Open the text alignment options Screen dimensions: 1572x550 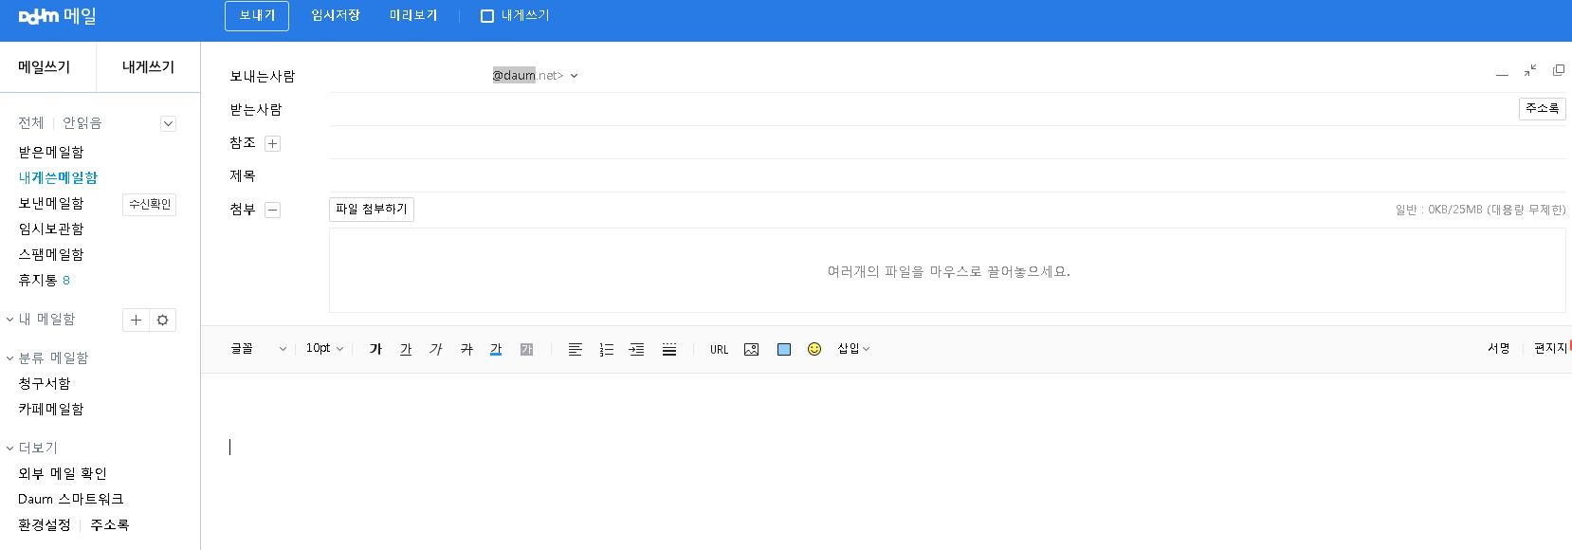tap(575, 349)
